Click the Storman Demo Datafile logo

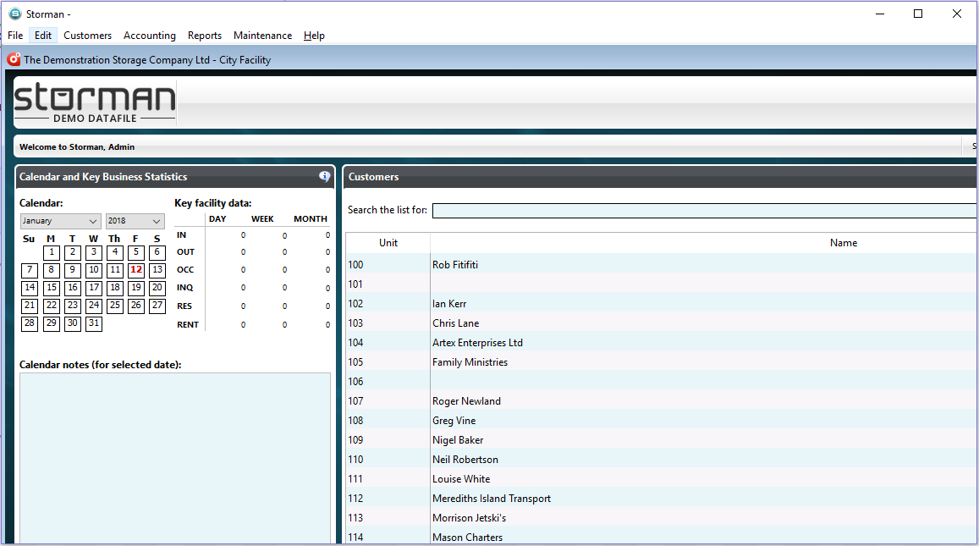click(x=95, y=102)
